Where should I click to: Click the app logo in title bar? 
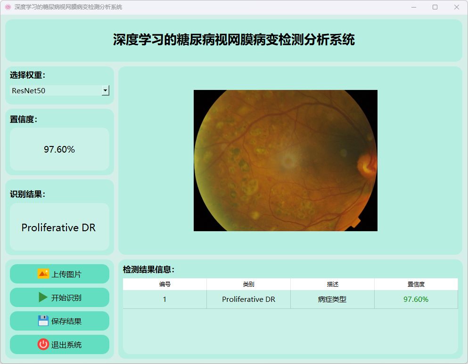[8, 7]
